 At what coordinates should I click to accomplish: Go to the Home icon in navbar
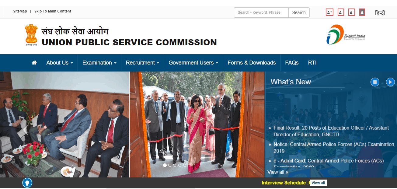pyautogui.click(x=34, y=63)
